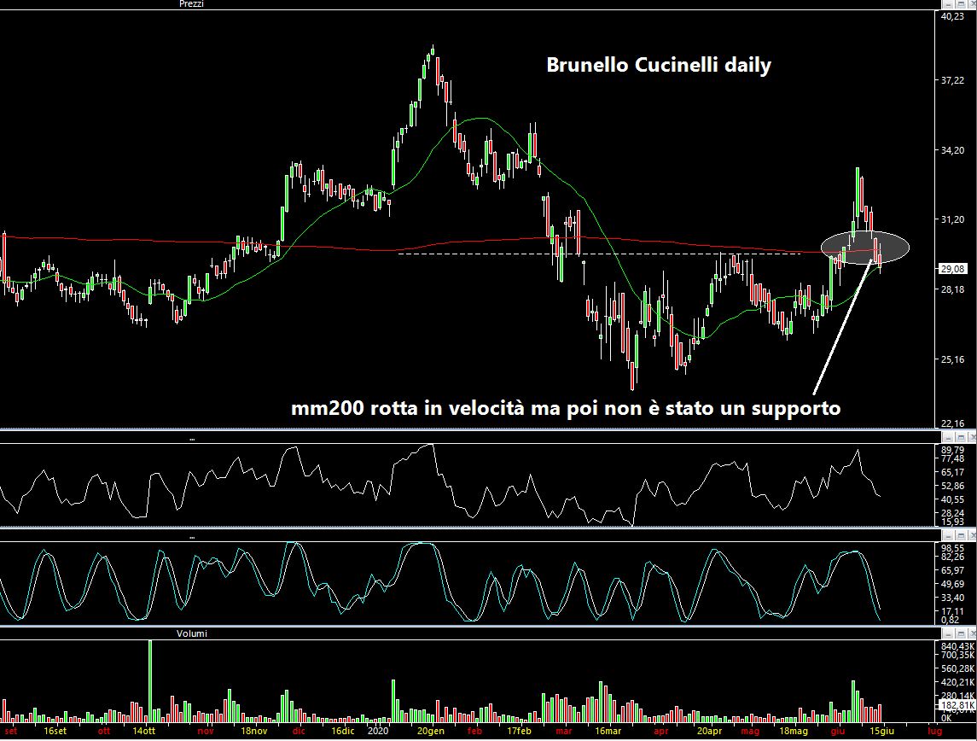977x741 pixels.
Task: Click the 840,43K volume scale value
Action: coord(957,646)
